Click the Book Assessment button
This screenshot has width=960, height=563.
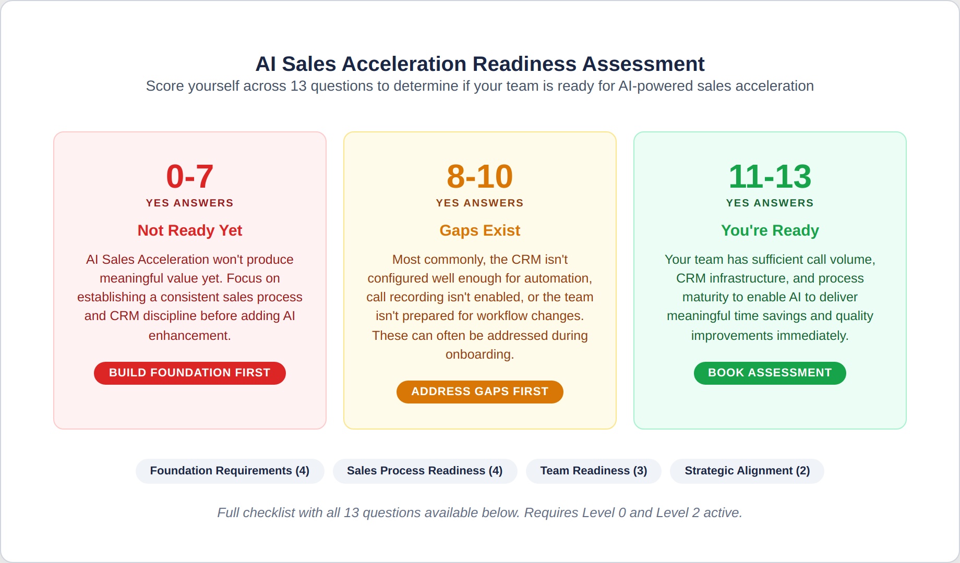(770, 373)
